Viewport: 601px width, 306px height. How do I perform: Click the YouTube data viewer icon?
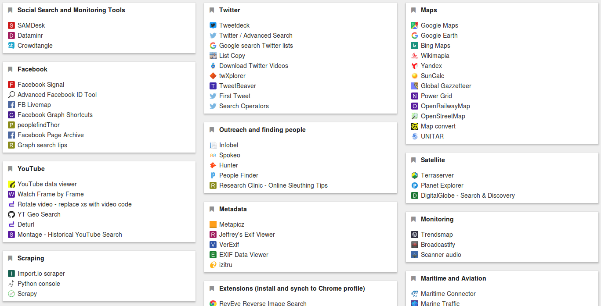11,184
